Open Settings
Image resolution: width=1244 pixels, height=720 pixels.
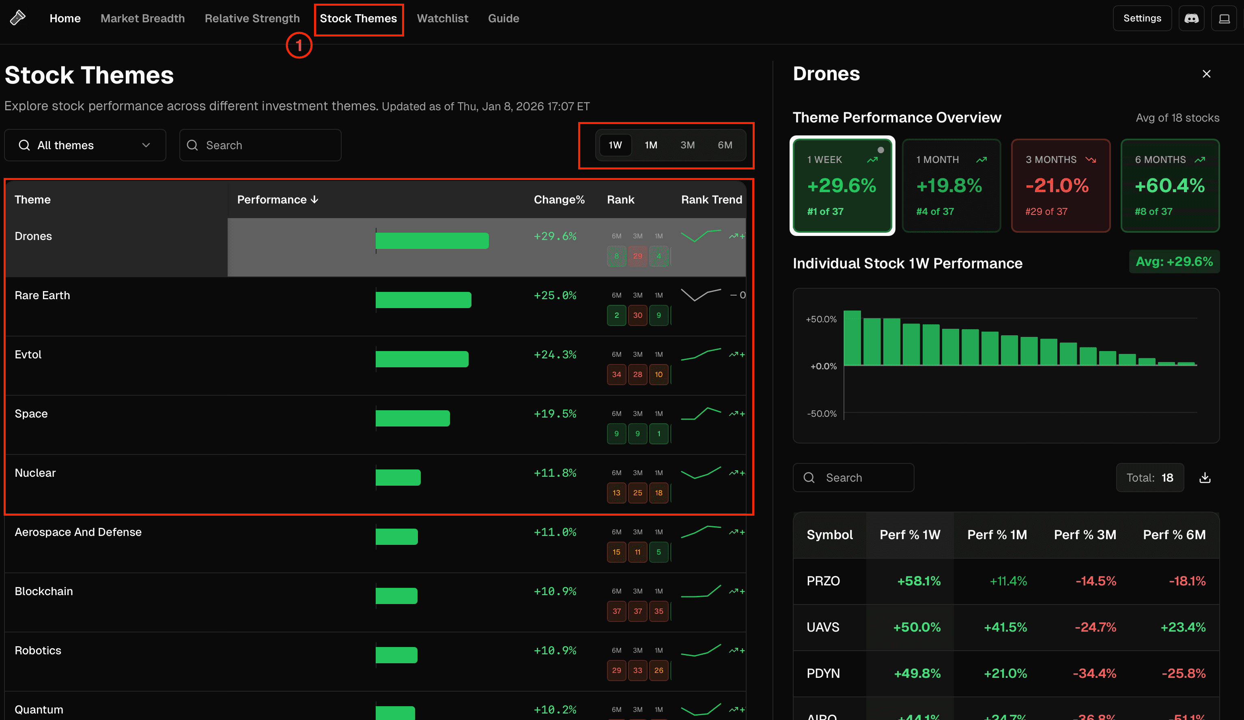[1142, 18]
